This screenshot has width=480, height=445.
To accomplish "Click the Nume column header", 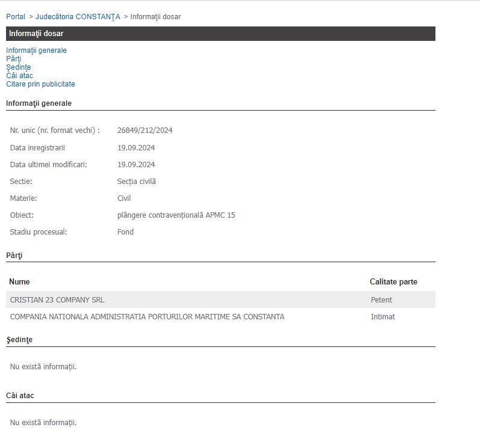I will pyautogui.click(x=19, y=281).
